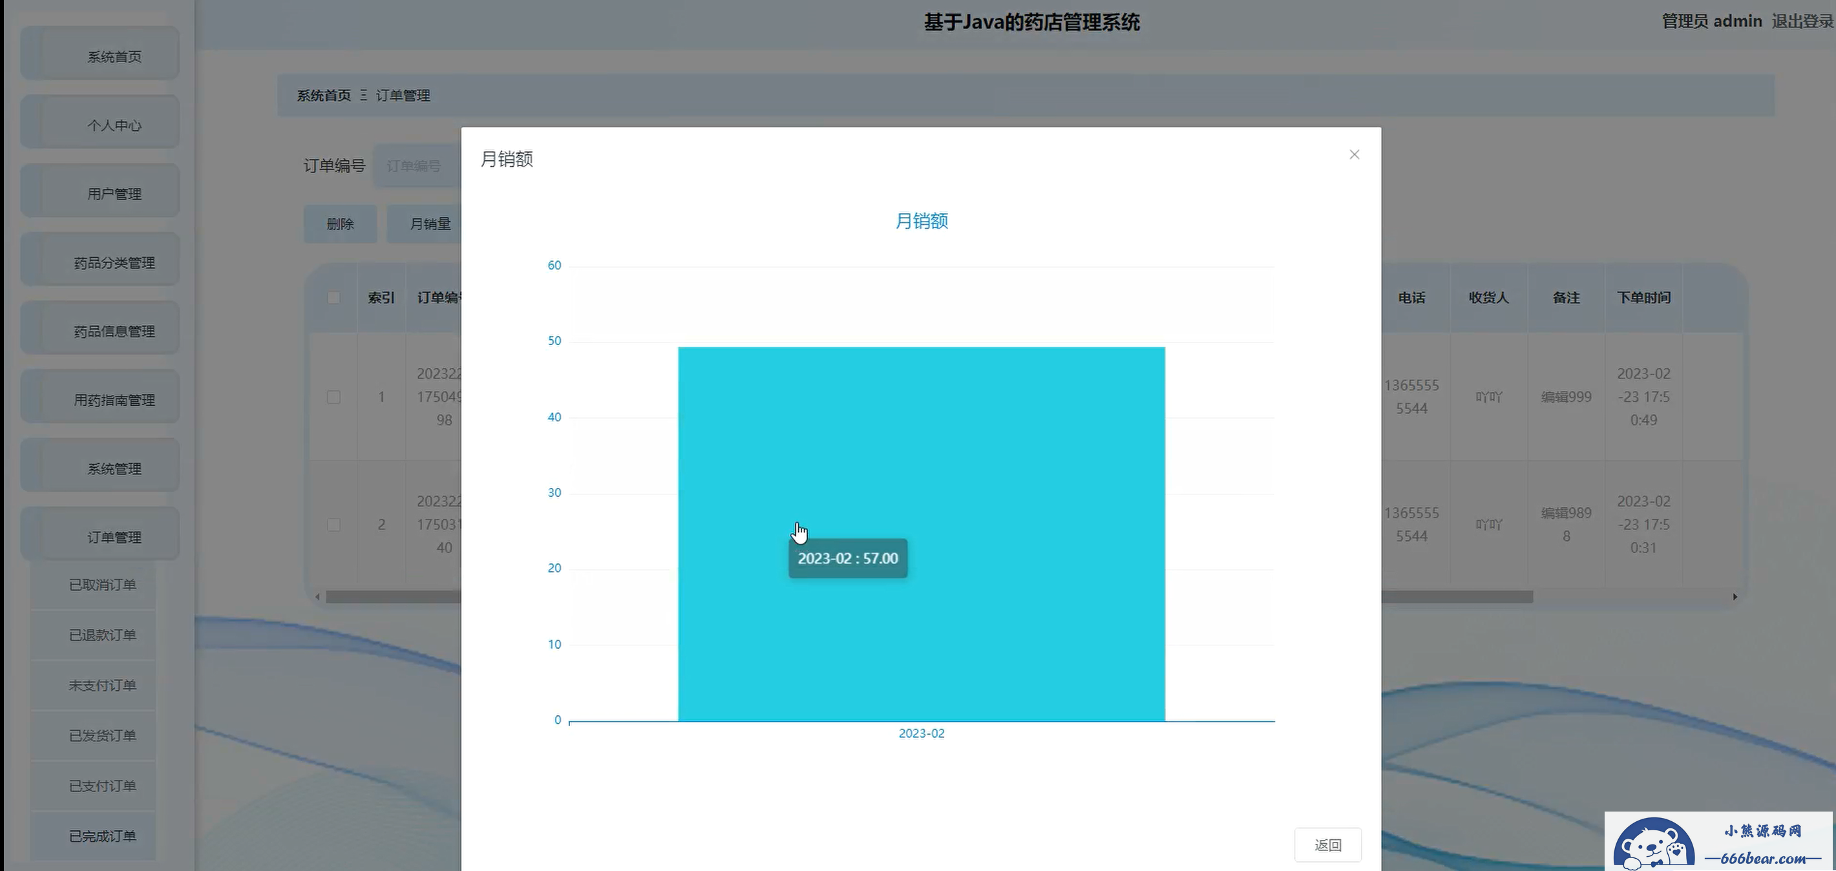This screenshot has width=1836, height=871.
Task: Close the 月销额 dialog with X icon
Action: 1354,154
